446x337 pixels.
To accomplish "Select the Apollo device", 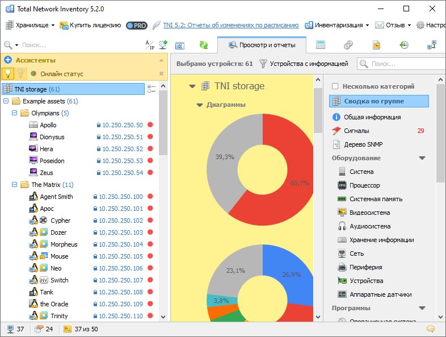I will 48,125.
